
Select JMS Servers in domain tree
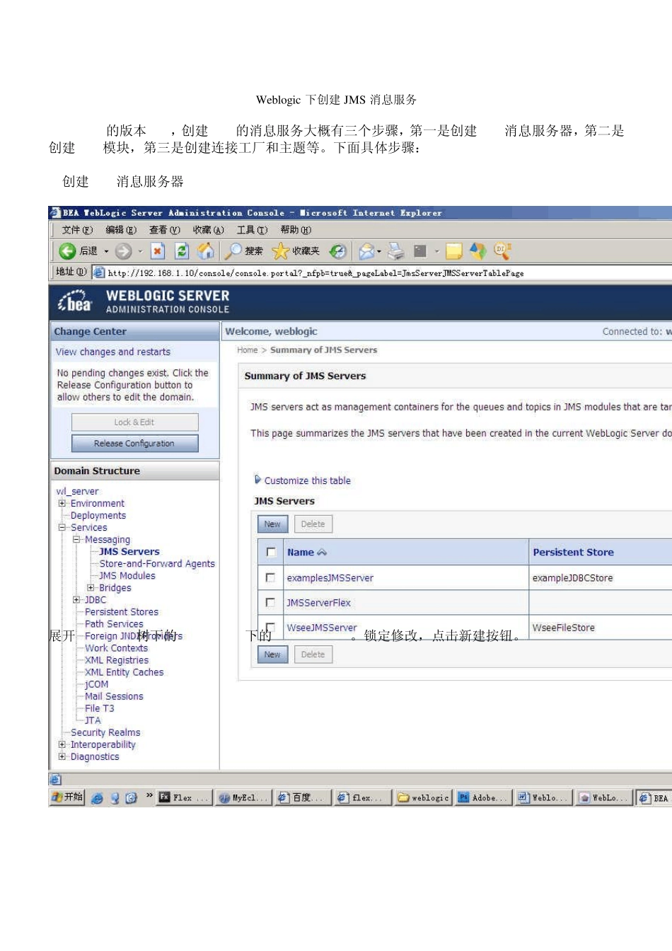(x=129, y=551)
